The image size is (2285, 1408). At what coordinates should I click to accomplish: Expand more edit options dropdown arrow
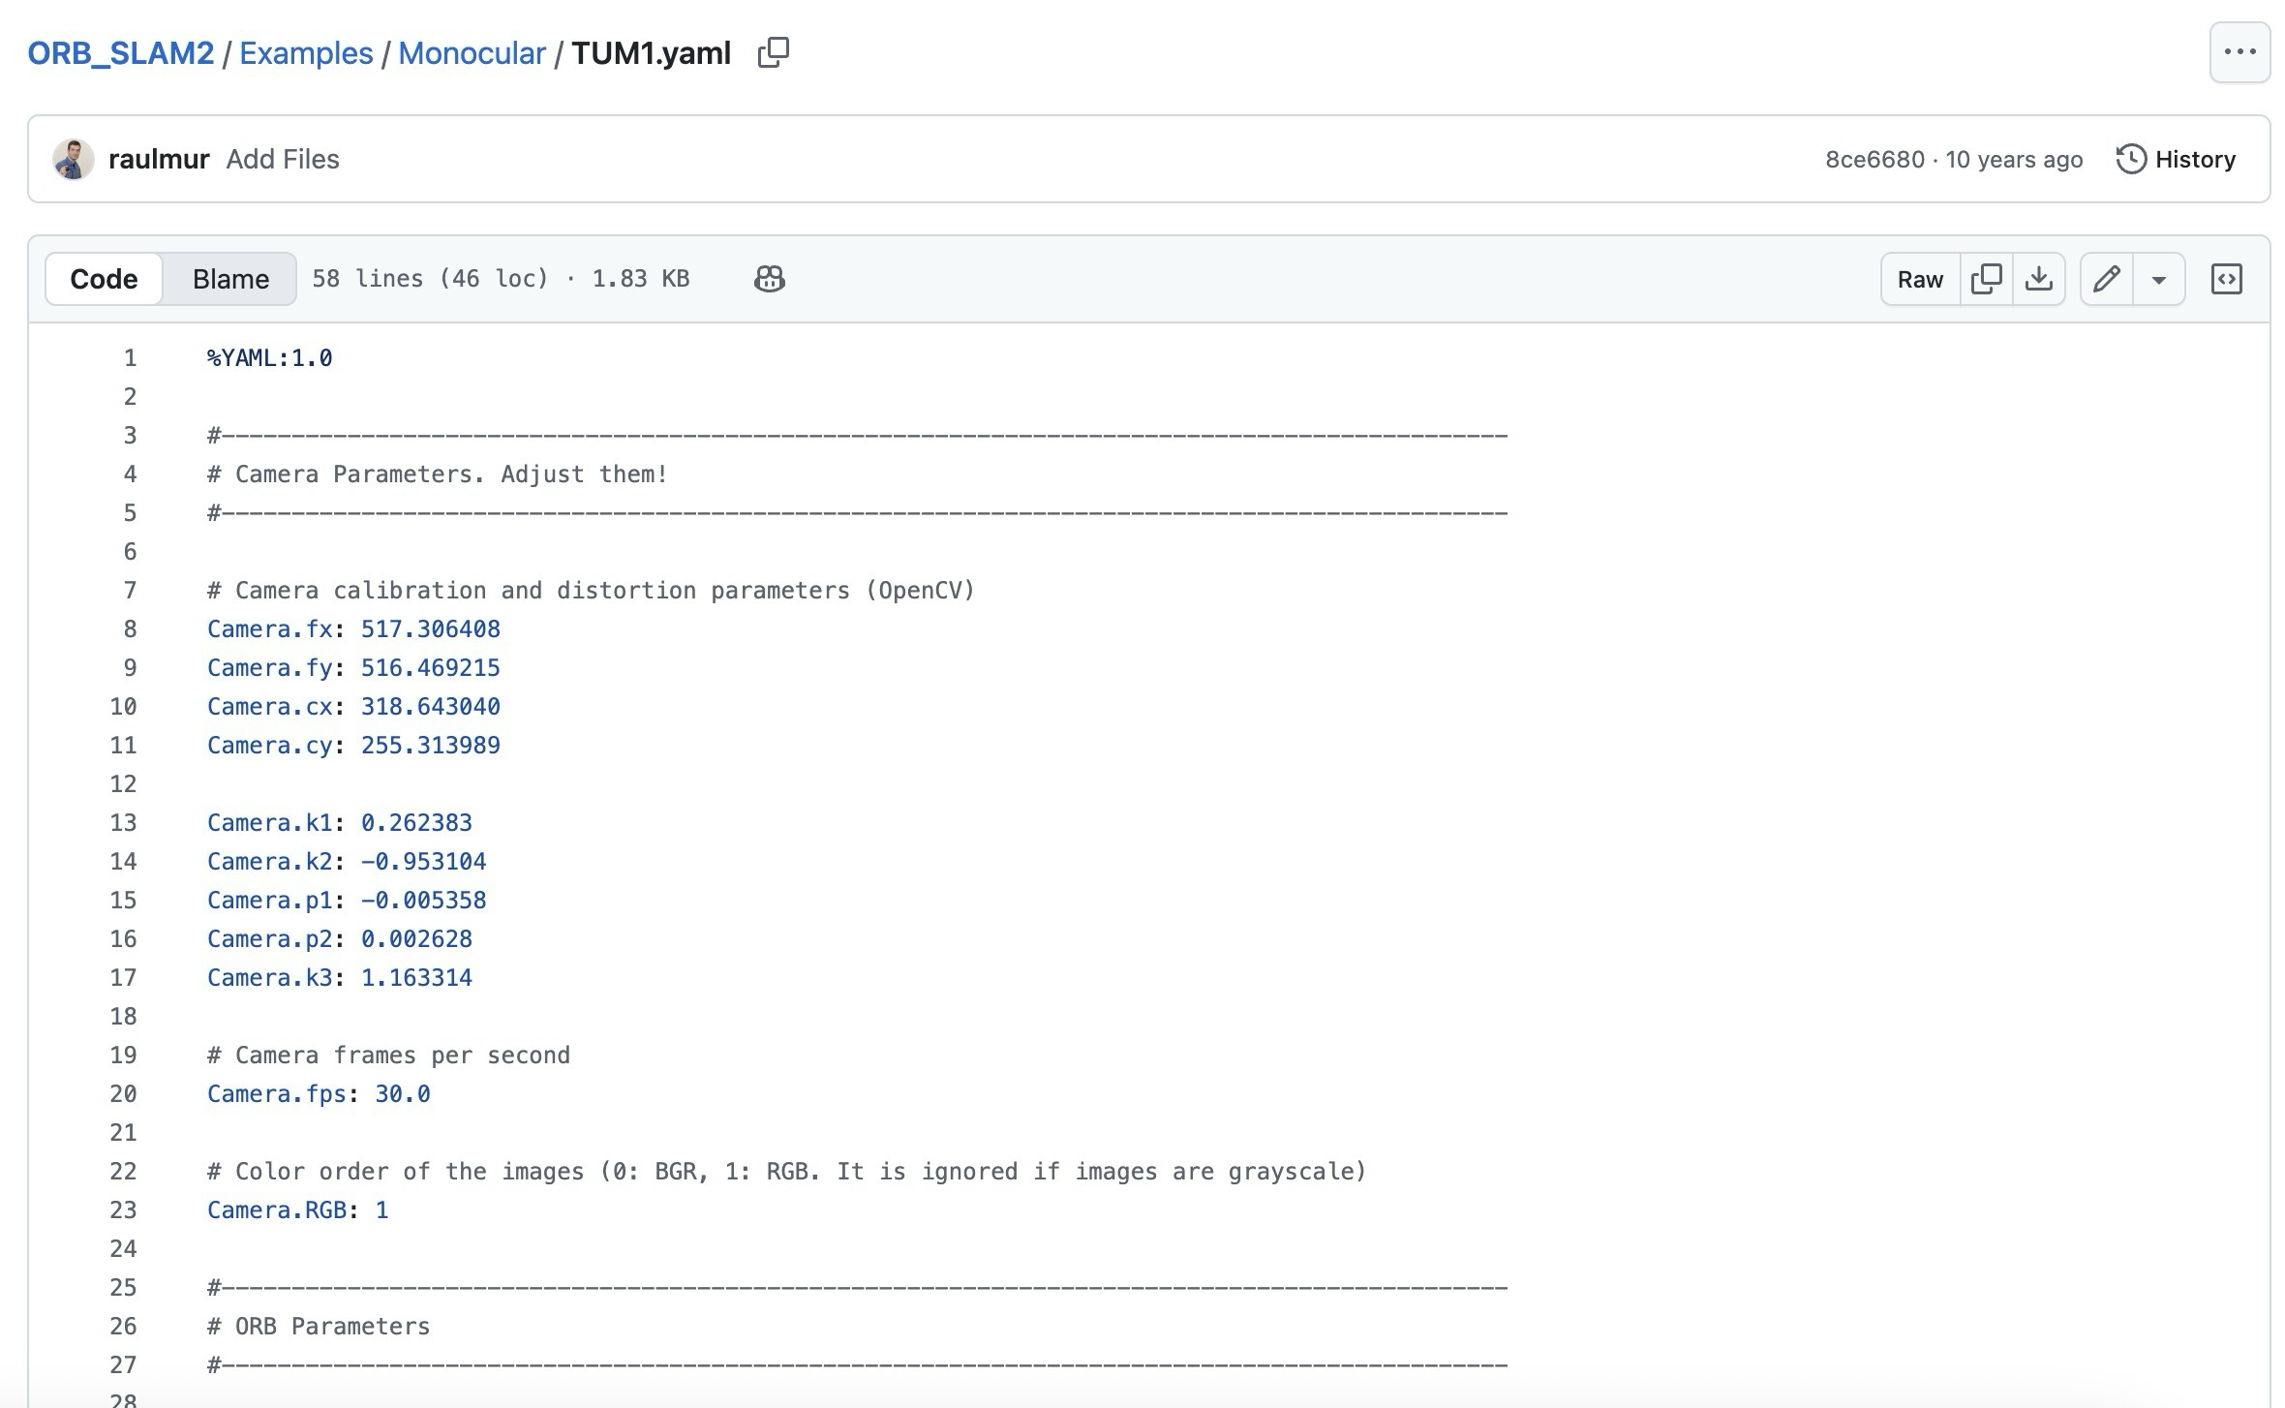2158,279
